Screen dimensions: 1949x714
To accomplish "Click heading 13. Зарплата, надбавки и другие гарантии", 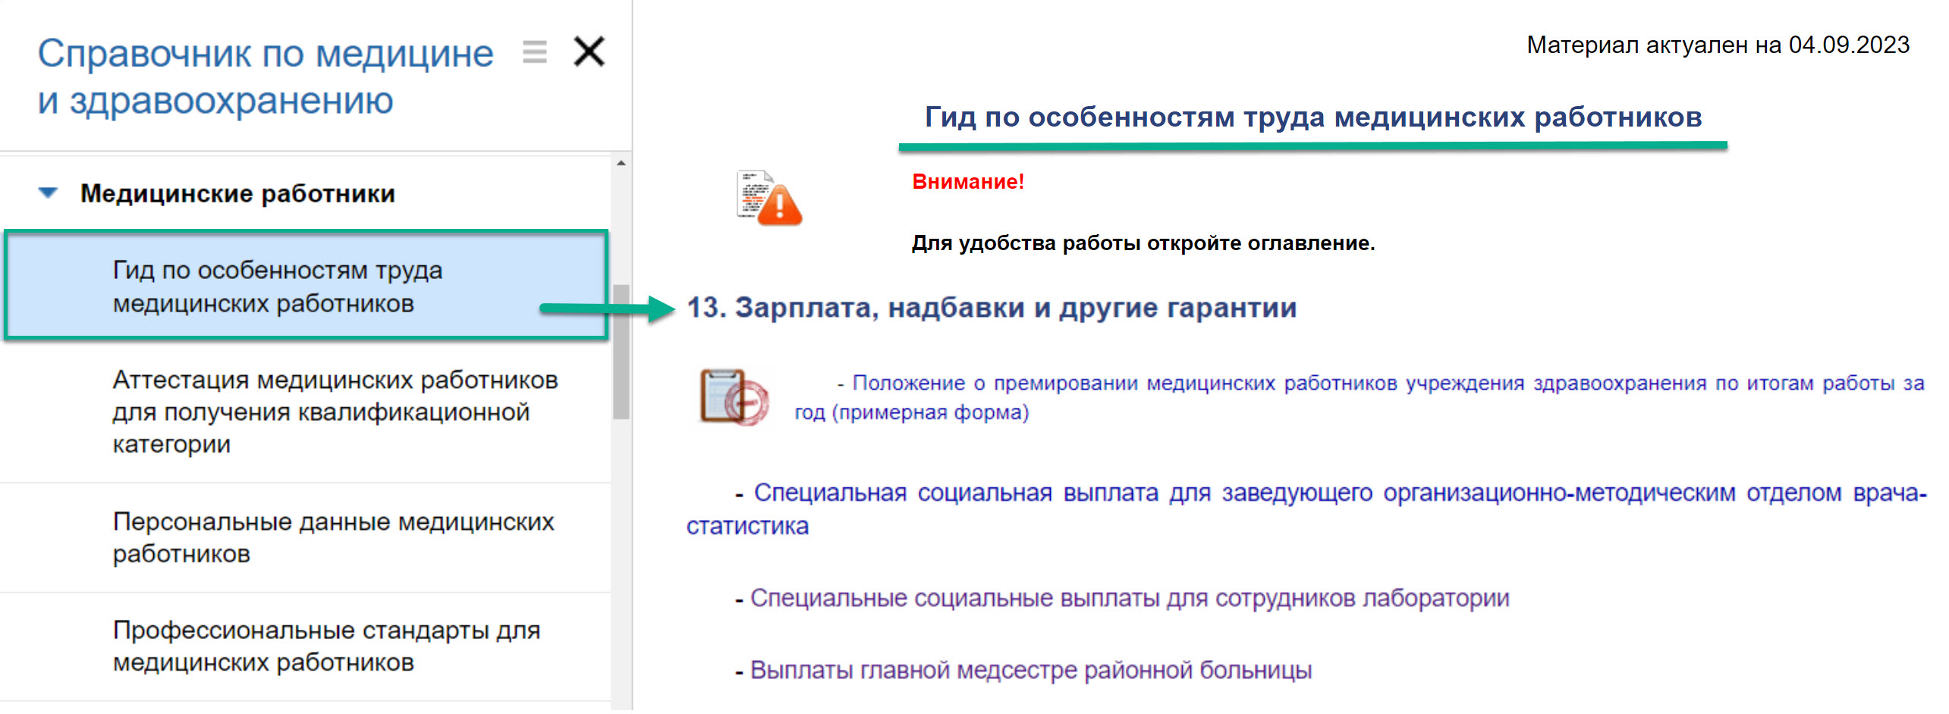I will click(x=992, y=308).
